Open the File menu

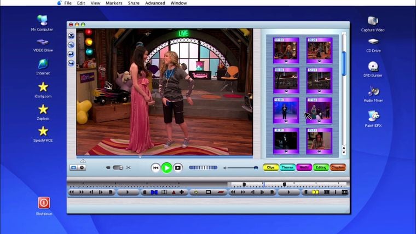click(x=68, y=3)
